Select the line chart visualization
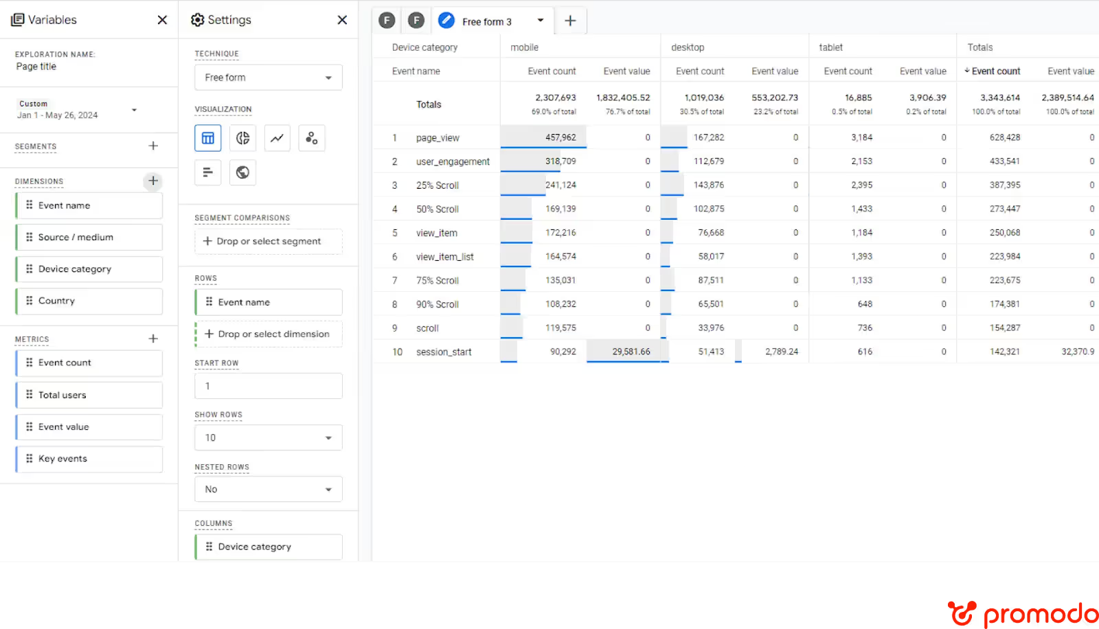 pyautogui.click(x=277, y=138)
